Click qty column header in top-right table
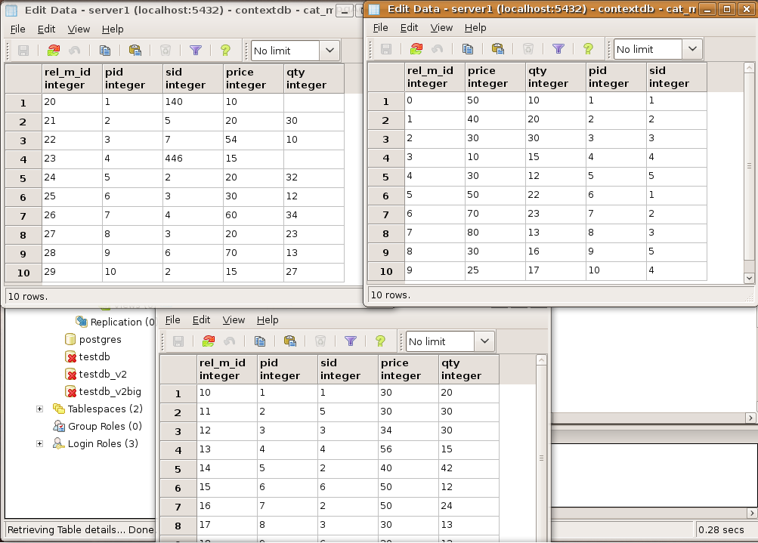This screenshot has height=543, width=758. (555, 77)
